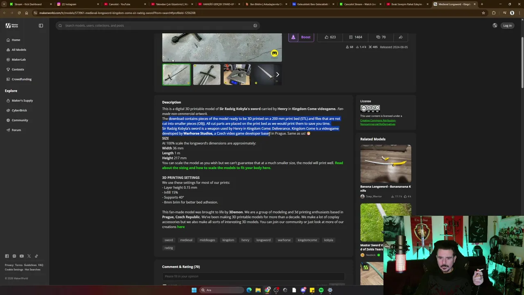Click the 'longsword' tag
This screenshot has width=524, height=295.
pos(263,240)
